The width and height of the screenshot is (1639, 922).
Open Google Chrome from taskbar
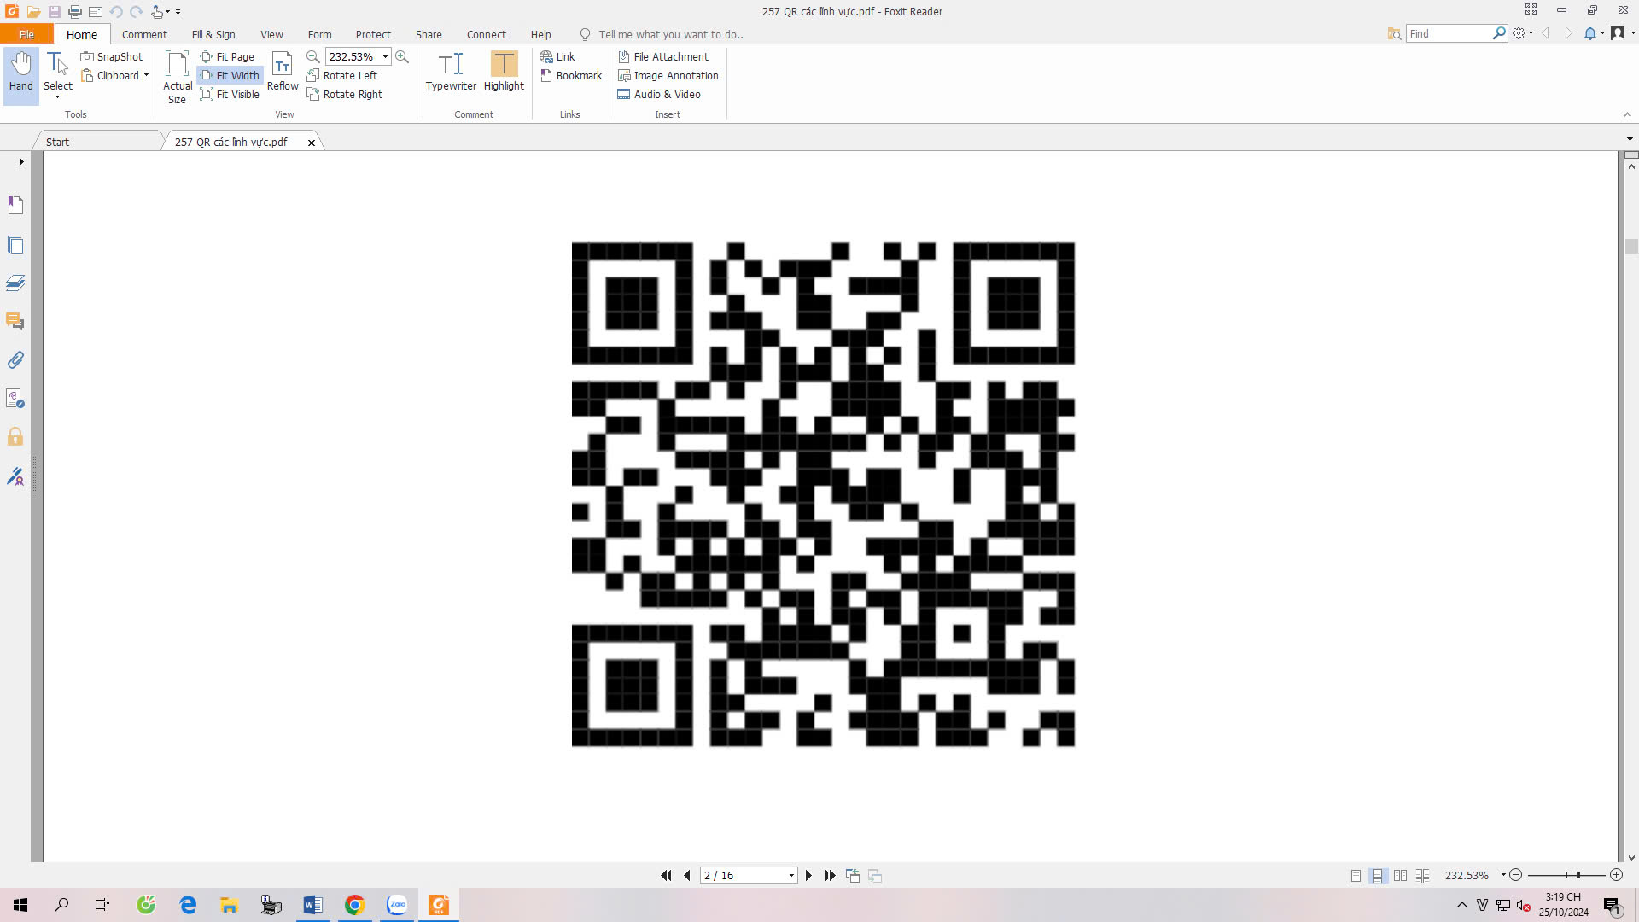click(354, 905)
